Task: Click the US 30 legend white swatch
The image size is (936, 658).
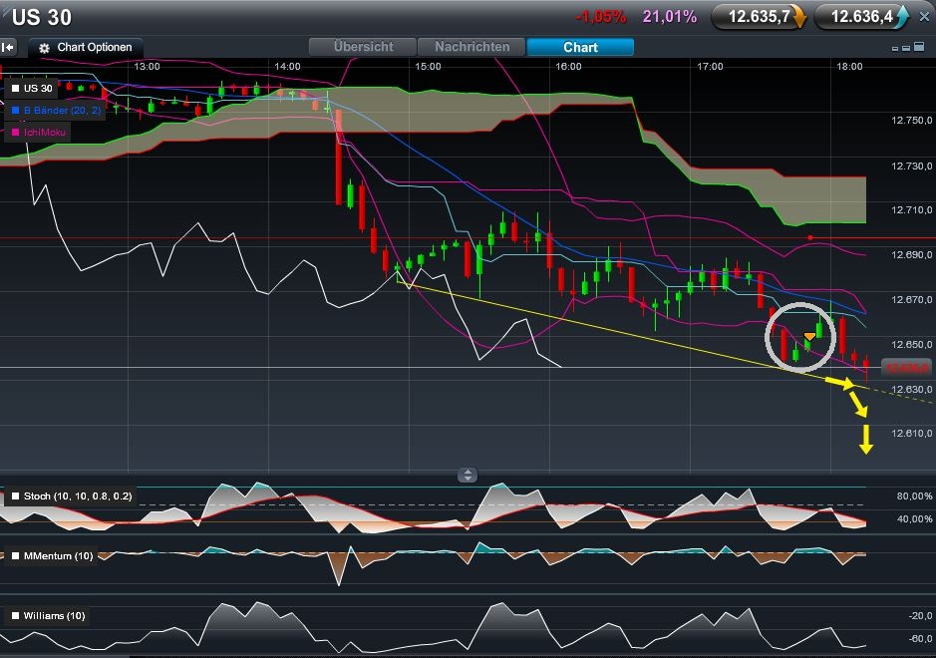Action: pos(16,89)
